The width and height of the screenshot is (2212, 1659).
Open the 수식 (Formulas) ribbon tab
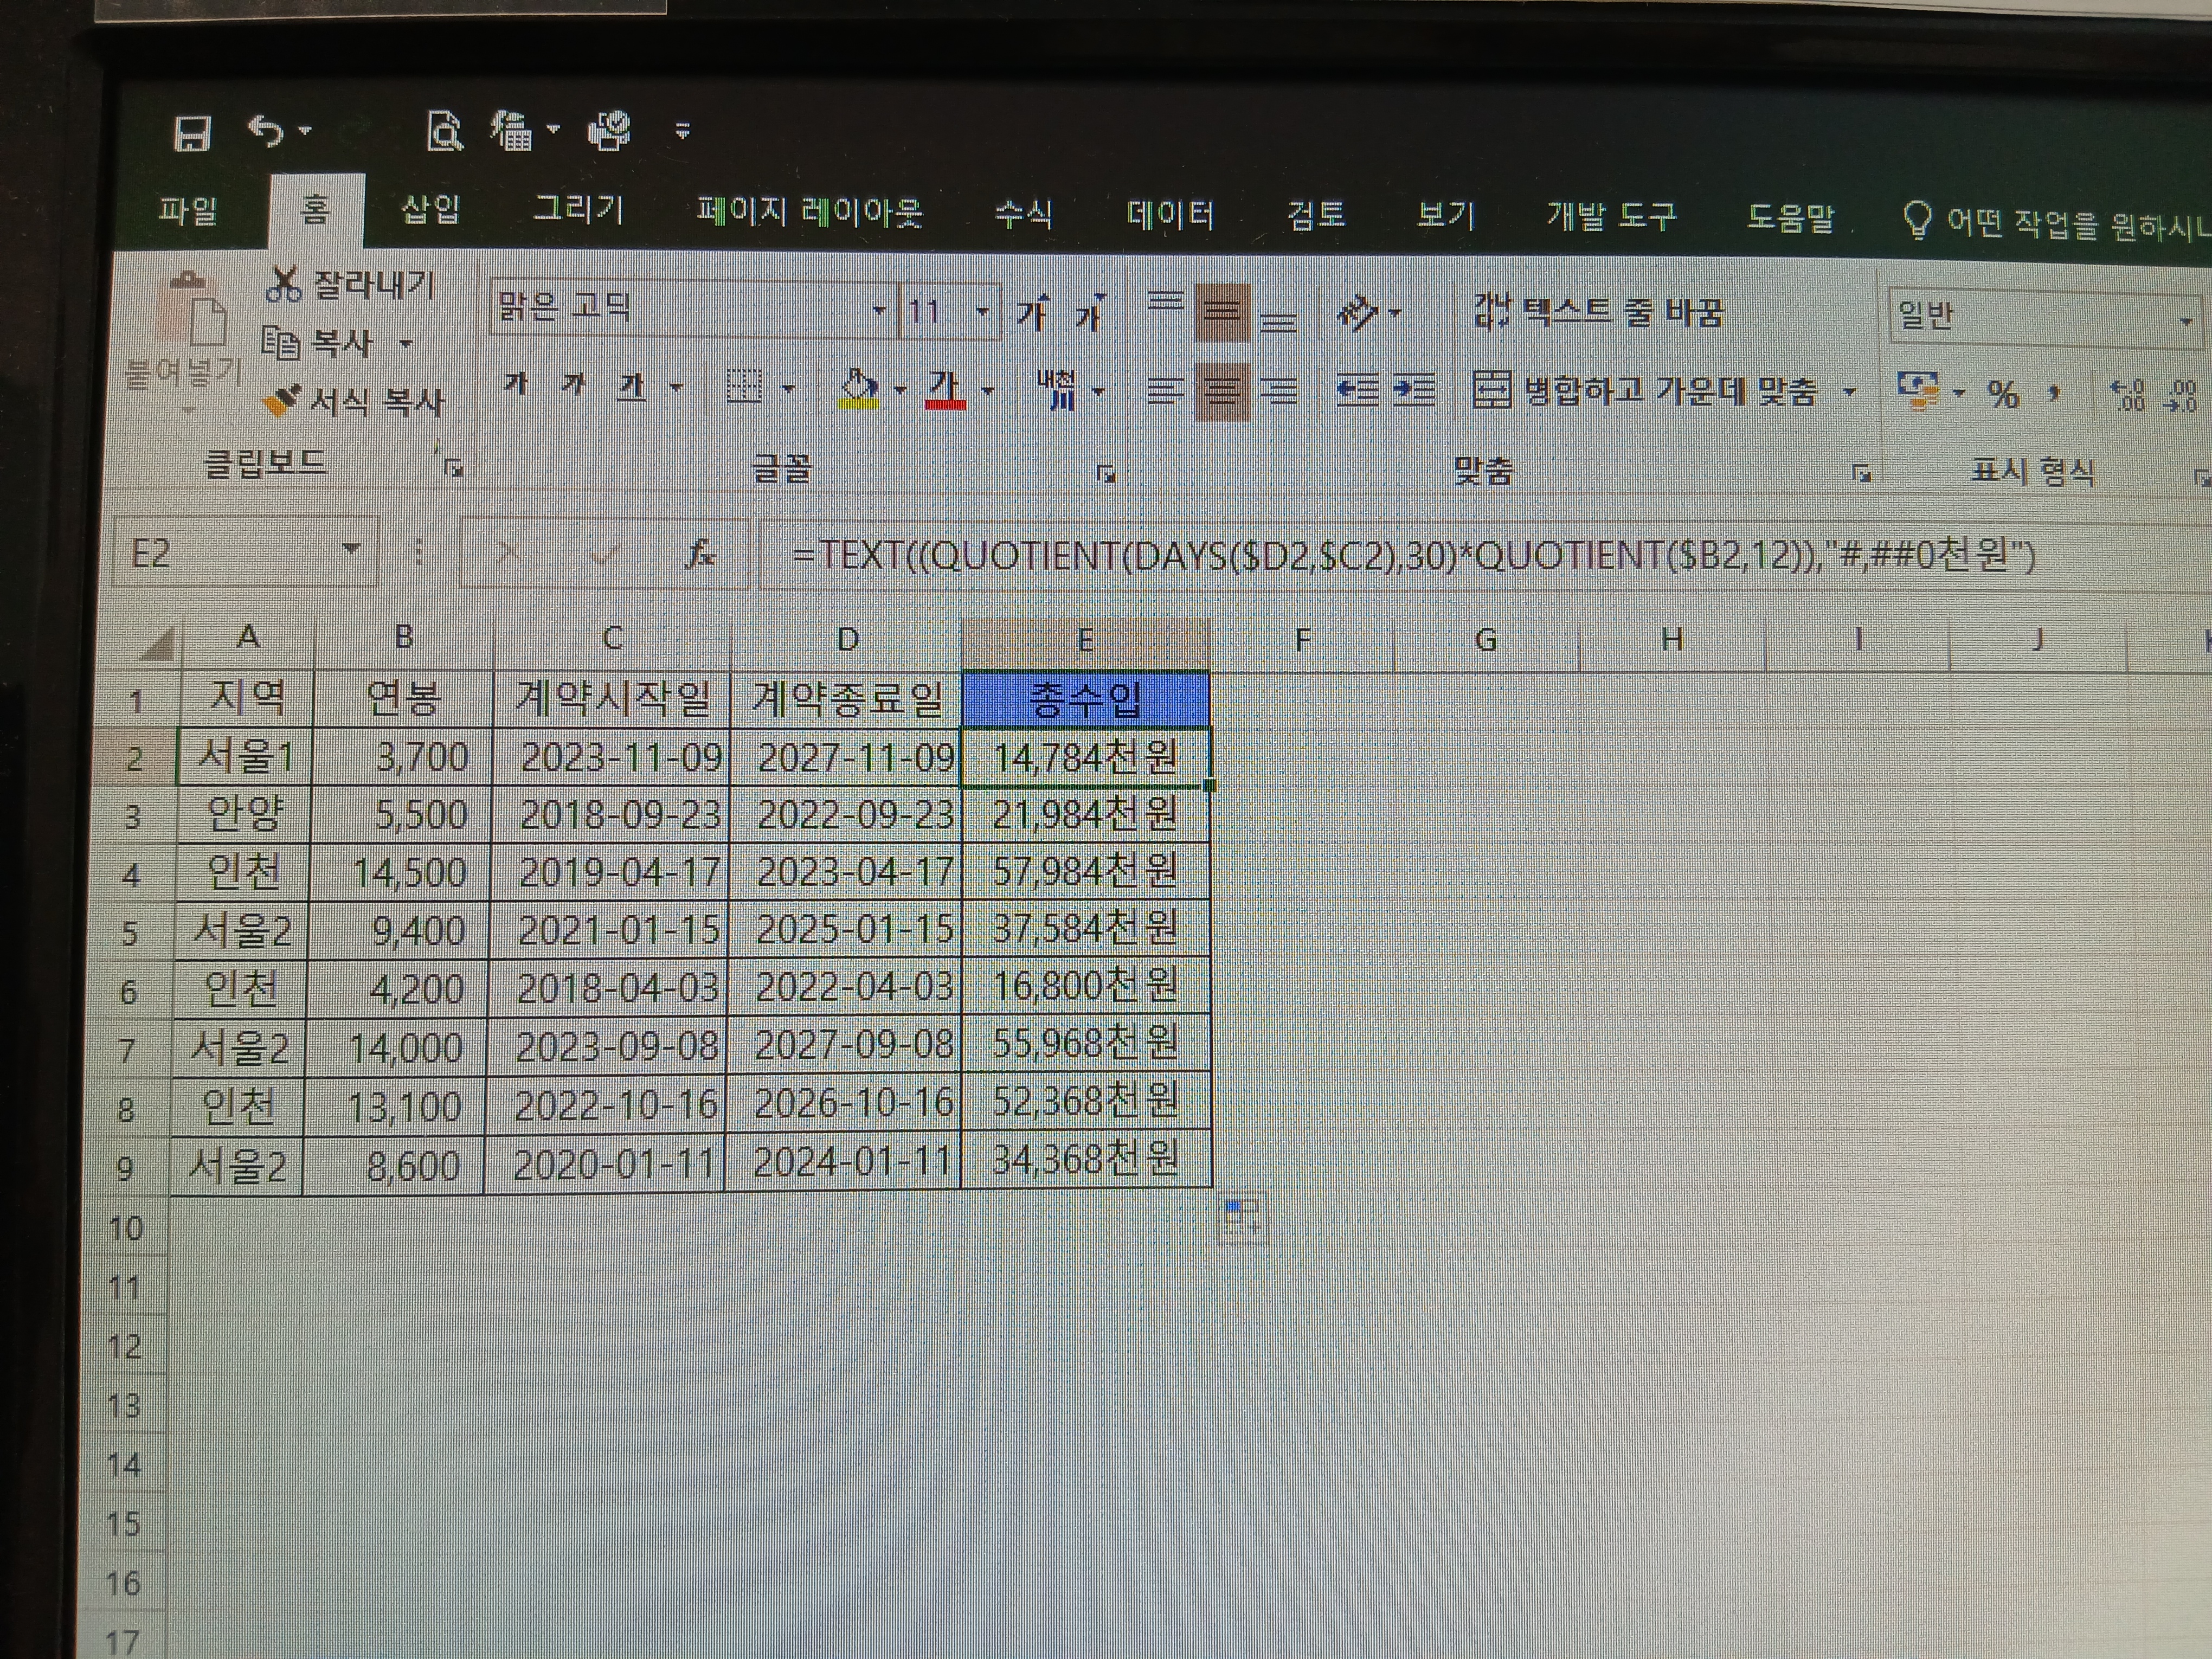click(x=1022, y=214)
